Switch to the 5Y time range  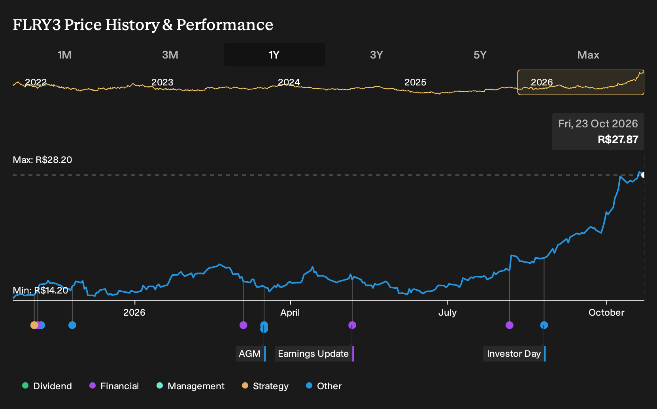(480, 55)
